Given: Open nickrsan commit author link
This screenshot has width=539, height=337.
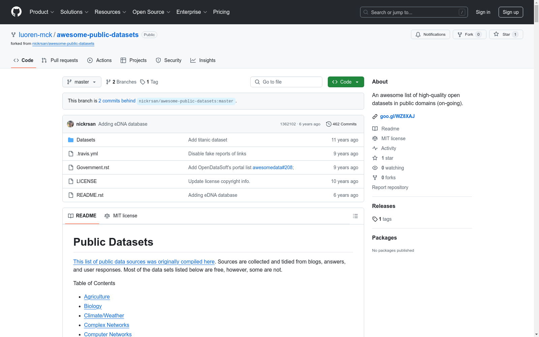Looking at the screenshot, I should pos(86,124).
